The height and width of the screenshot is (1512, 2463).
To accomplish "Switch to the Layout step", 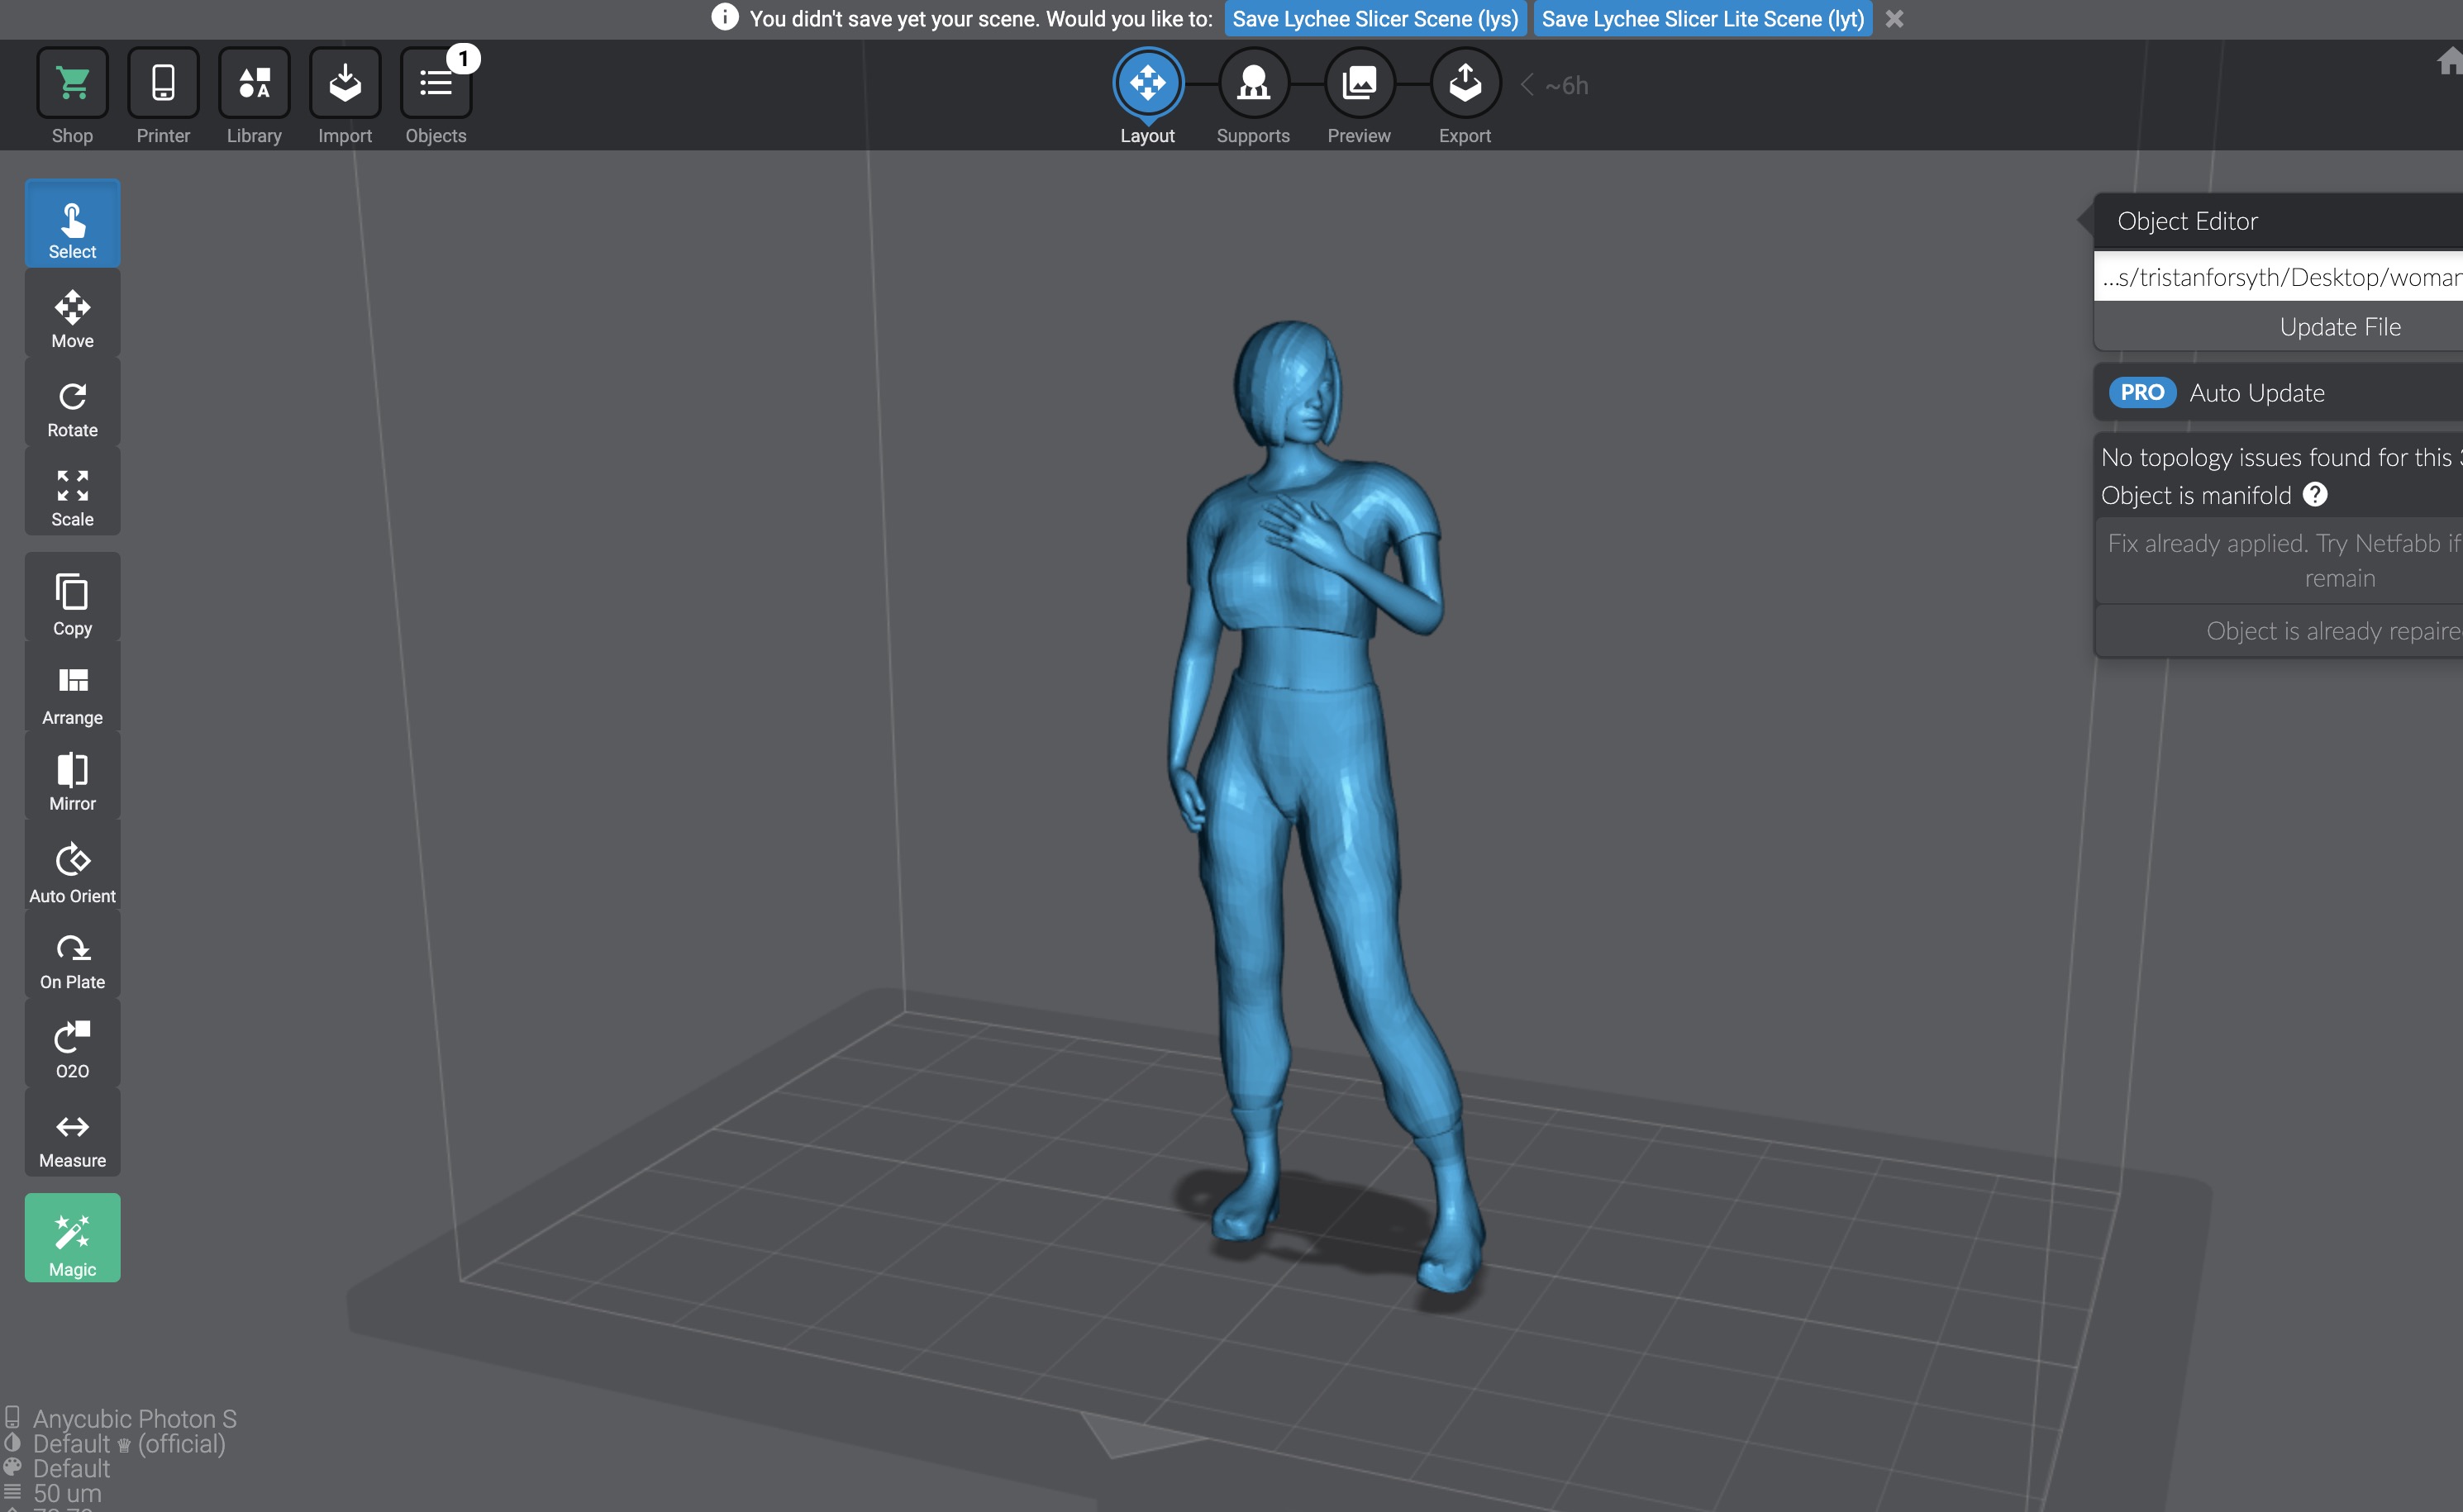I will (x=1147, y=83).
